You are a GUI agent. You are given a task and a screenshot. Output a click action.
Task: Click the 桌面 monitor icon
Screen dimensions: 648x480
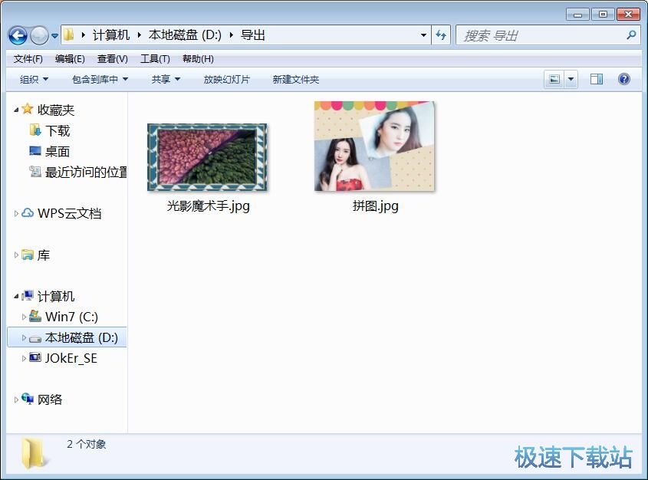tap(35, 151)
